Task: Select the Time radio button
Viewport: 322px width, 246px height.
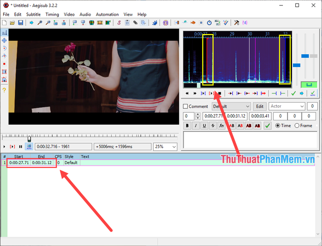Action: pos(278,126)
